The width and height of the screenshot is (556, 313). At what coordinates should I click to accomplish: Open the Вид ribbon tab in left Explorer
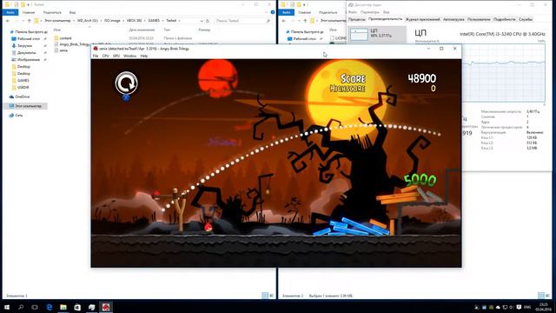pos(72,12)
